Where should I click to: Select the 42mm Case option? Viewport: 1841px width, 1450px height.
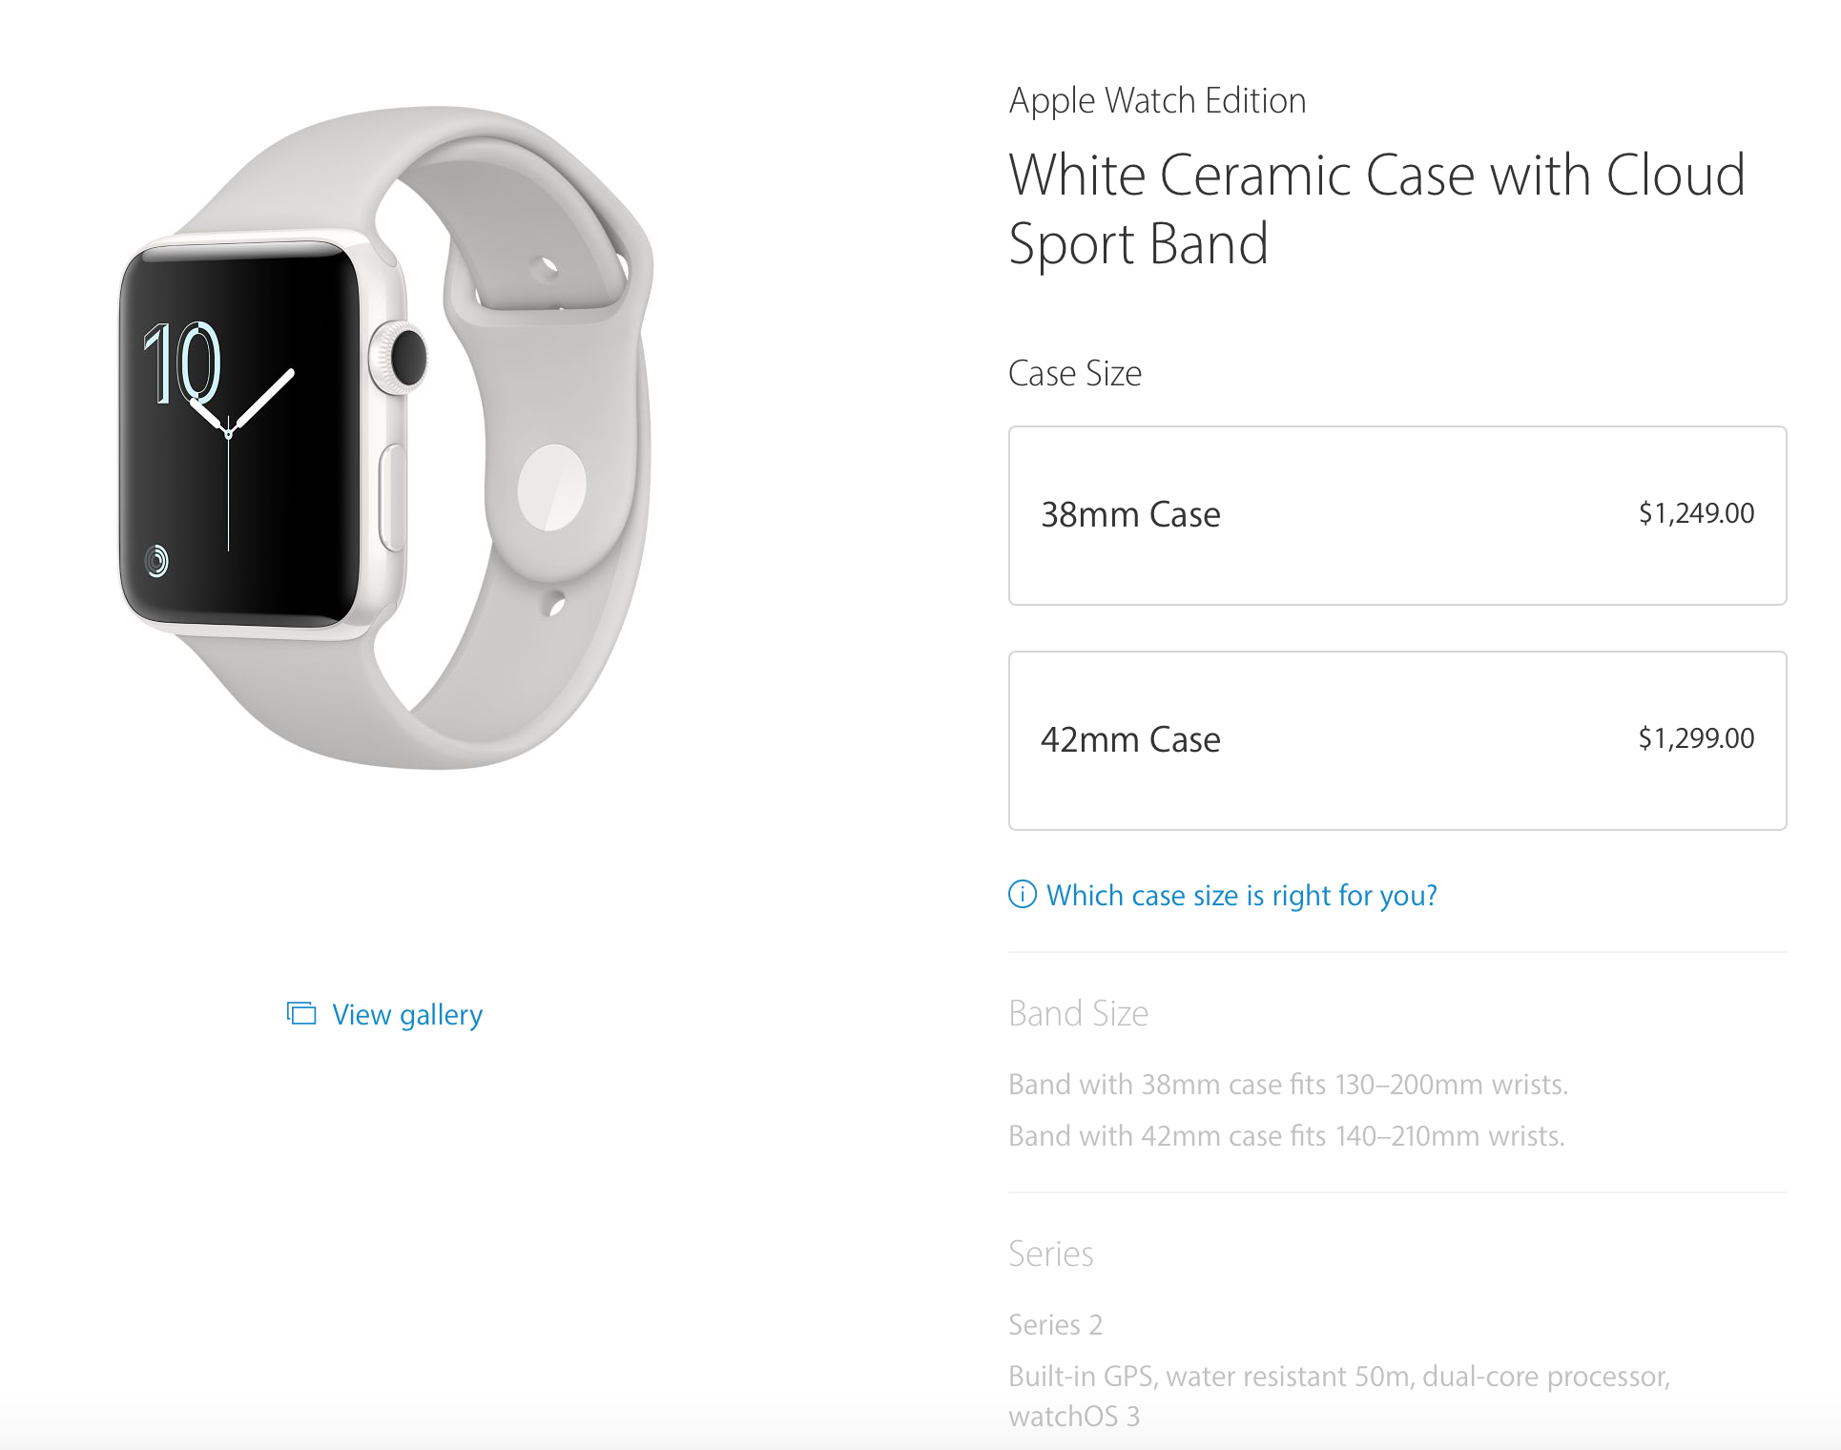pos(1397,740)
